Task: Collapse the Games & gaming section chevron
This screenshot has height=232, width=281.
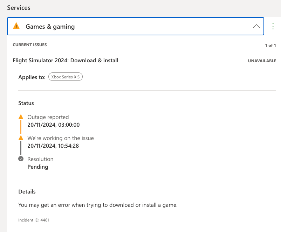Action: point(256,26)
